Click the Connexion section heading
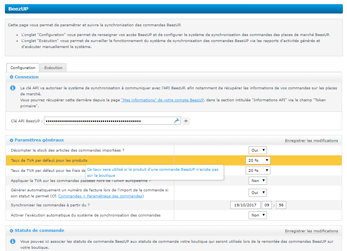This screenshot has width=347, height=251. pyautogui.click(x=27, y=77)
